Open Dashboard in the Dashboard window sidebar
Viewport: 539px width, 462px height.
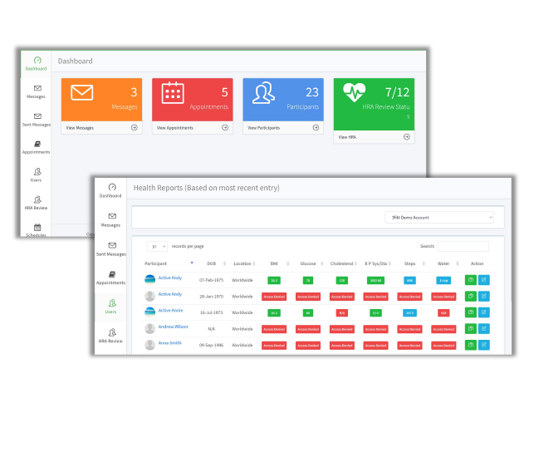click(36, 64)
